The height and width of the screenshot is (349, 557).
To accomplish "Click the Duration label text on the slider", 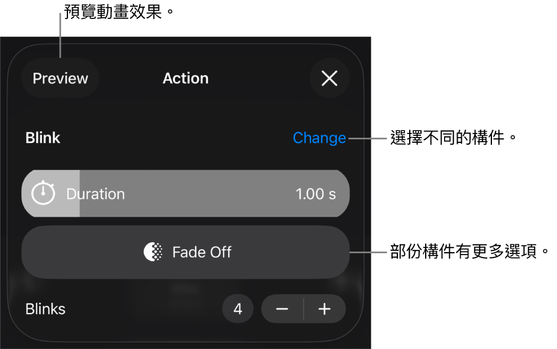I will point(96,194).
